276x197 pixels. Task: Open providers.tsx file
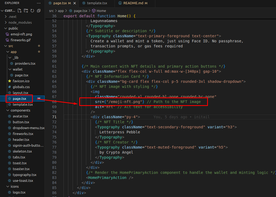click(22, 63)
